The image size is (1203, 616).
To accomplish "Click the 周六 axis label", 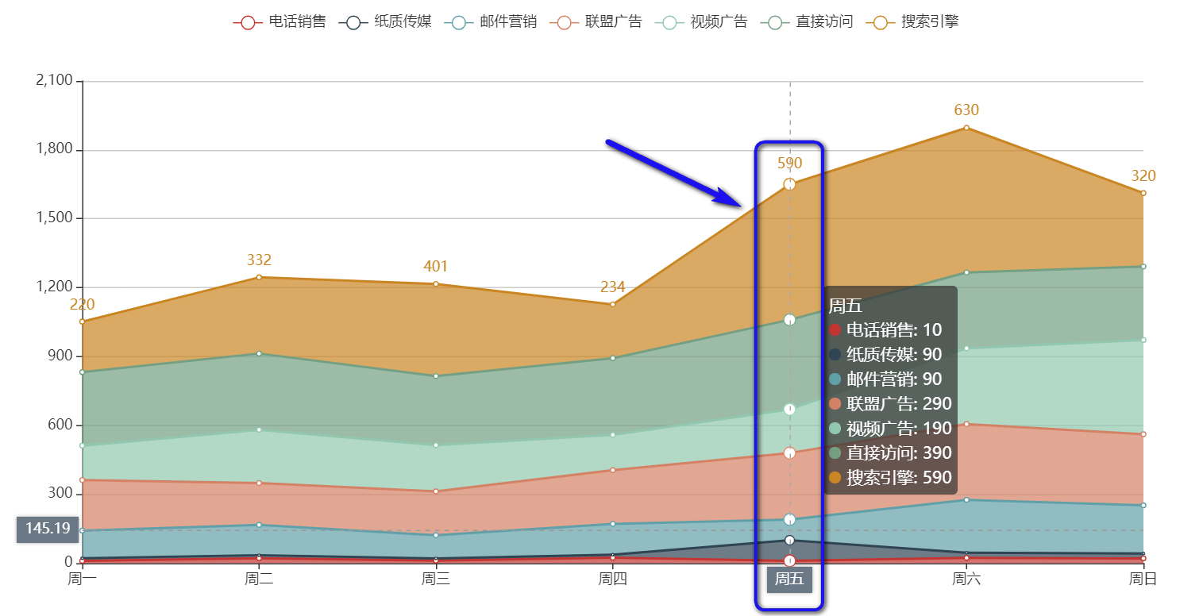I will click(965, 579).
